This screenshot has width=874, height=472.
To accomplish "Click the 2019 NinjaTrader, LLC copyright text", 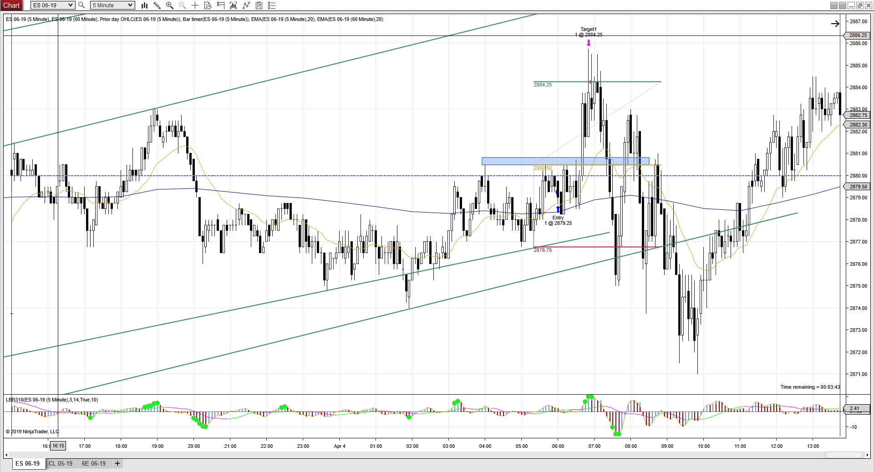I will 32,431.
